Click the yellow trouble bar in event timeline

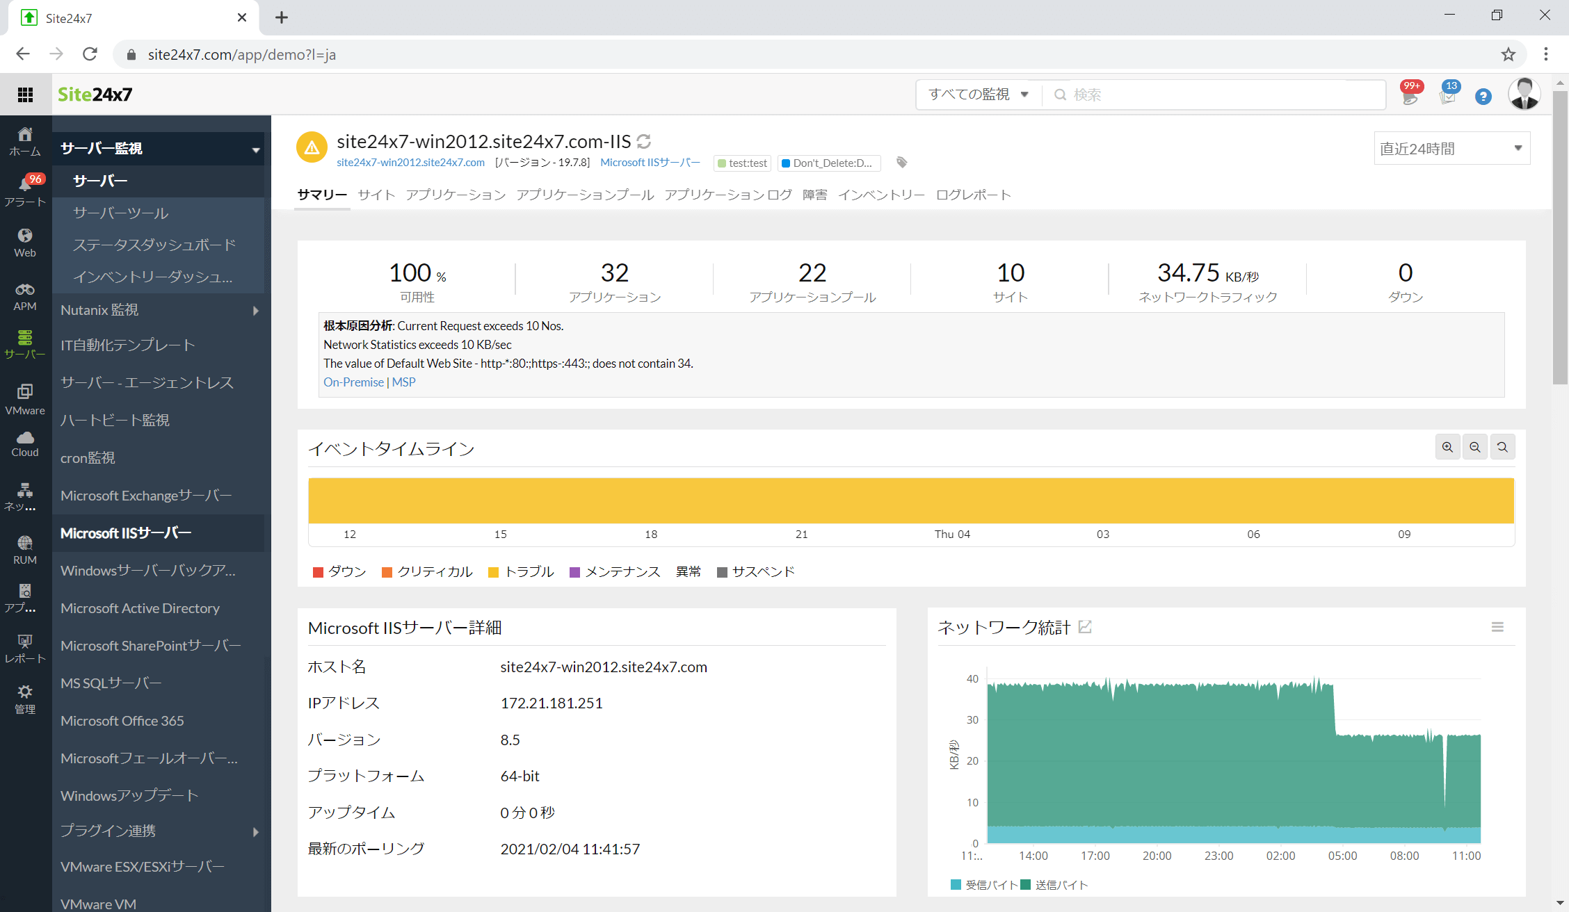[x=911, y=500]
